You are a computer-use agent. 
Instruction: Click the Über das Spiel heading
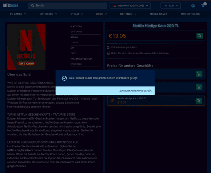tap(19, 75)
